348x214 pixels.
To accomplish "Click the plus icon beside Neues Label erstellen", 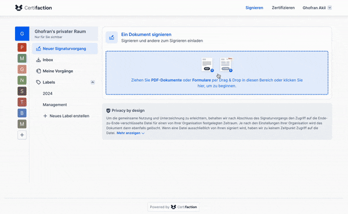I will 45,116.
